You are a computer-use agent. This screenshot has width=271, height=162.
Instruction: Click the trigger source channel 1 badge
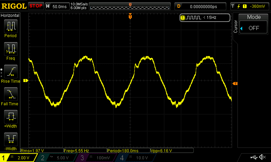(x=245, y=6)
